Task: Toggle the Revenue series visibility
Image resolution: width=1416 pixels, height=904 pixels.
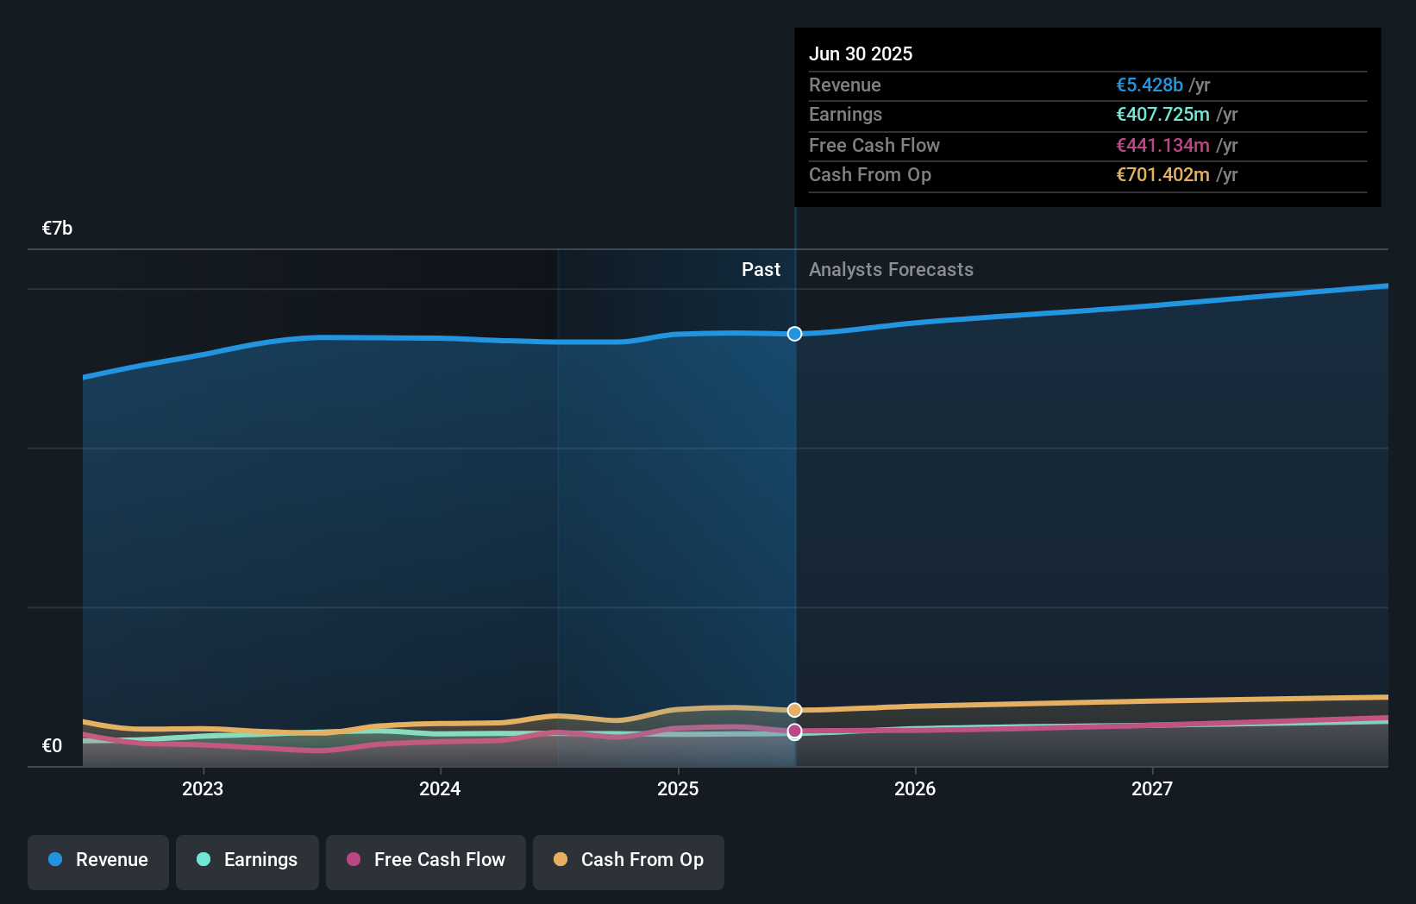Action: pos(97,862)
